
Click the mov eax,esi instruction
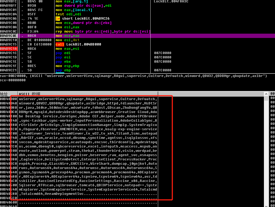tap(67, 49)
